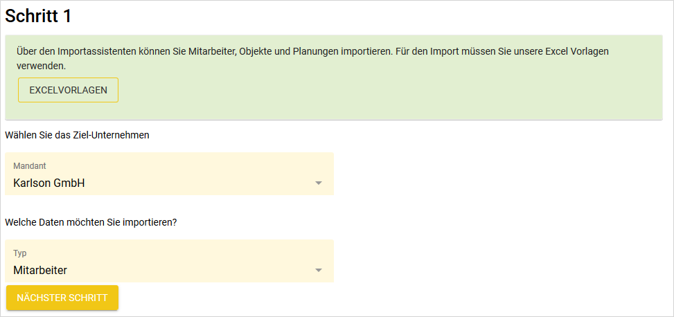The height and width of the screenshot is (317, 674).
Task: Click the Karlson GmbH value
Action: click(x=49, y=183)
